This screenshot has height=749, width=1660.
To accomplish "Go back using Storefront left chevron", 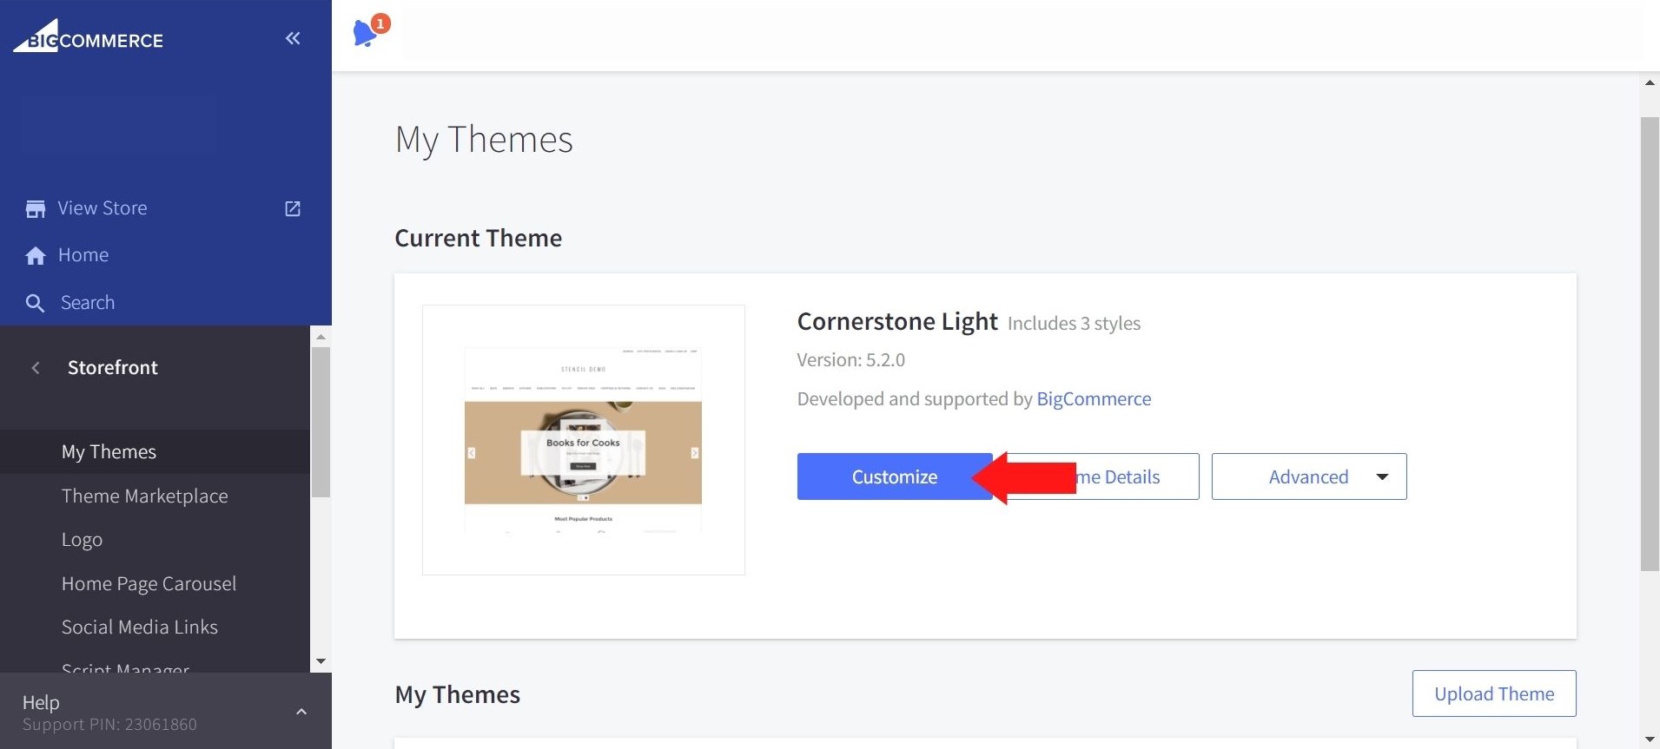I will [x=36, y=368].
